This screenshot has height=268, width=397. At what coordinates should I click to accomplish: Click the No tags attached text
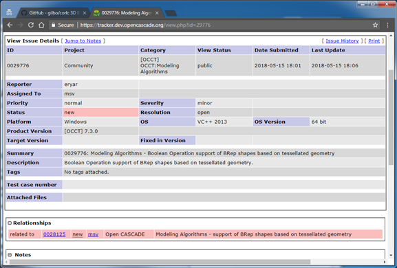(86, 172)
